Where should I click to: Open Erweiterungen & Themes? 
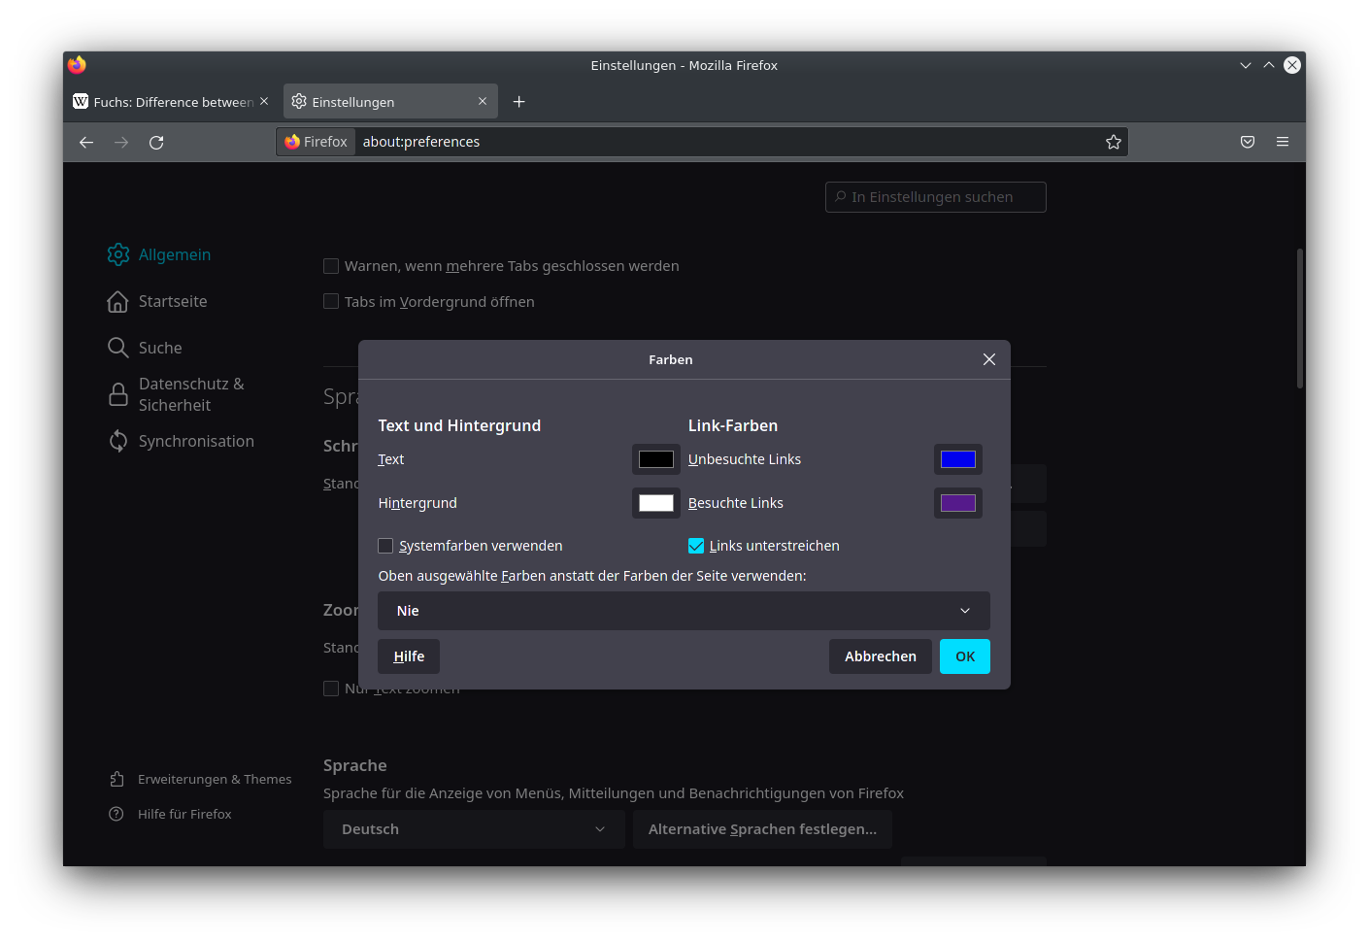(214, 780)
